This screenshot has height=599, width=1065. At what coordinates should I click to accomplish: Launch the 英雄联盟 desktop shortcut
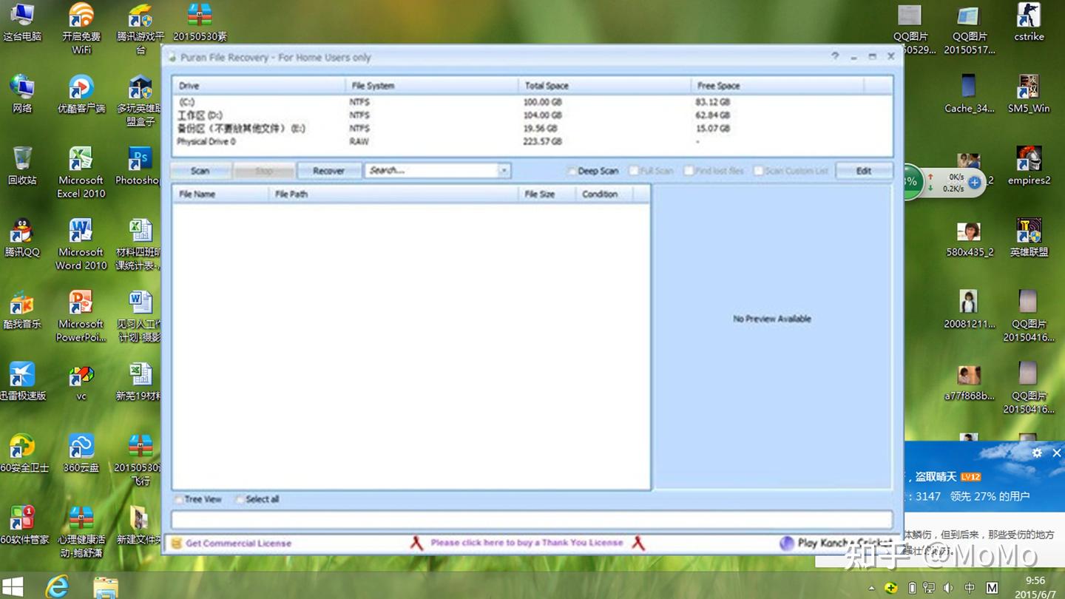(x=1029, y=237)
